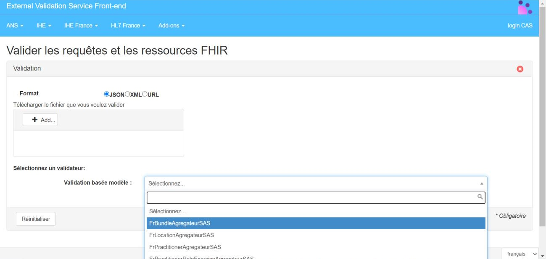546x259 pixels.
Task: Click the validator search input field
Action: 311,198
